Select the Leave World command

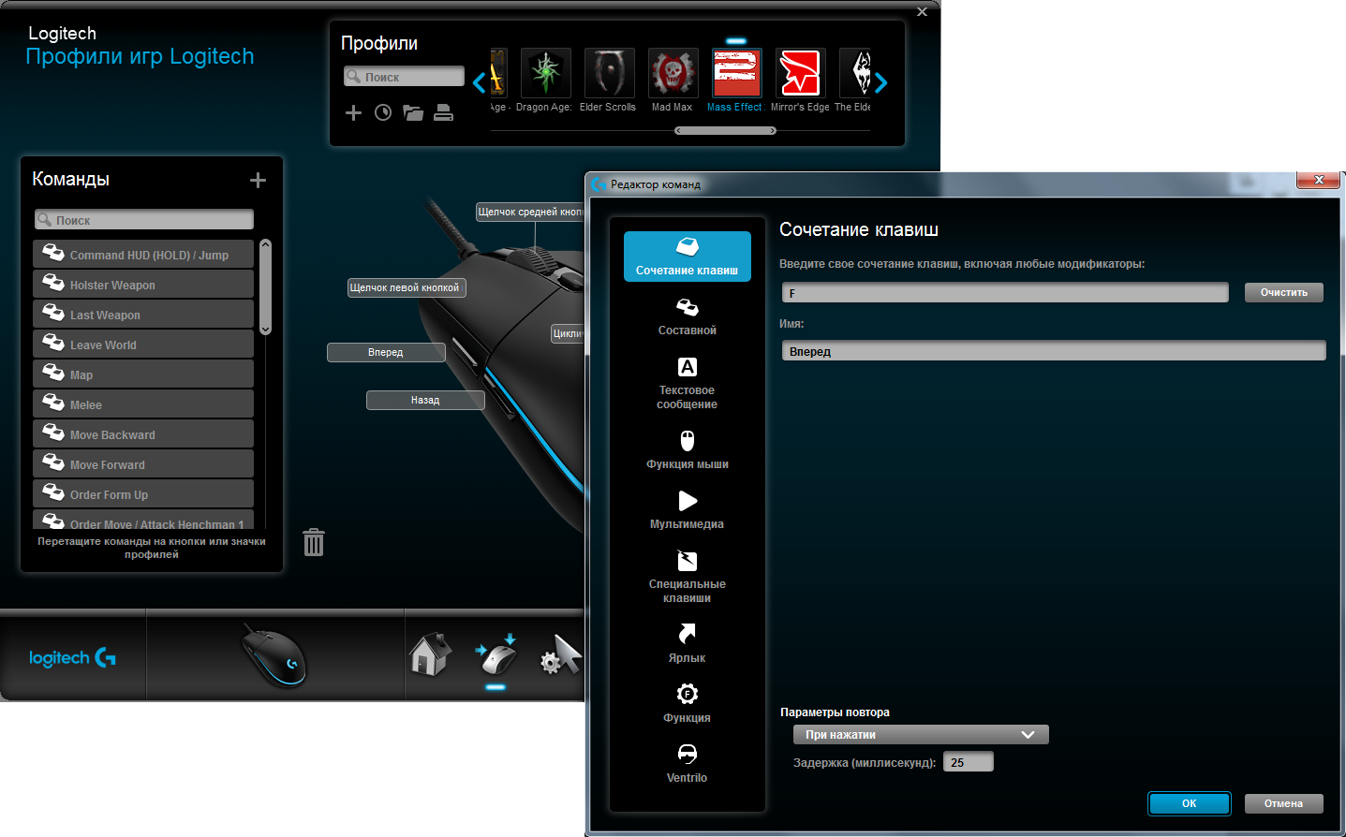(x=143, y=345)
